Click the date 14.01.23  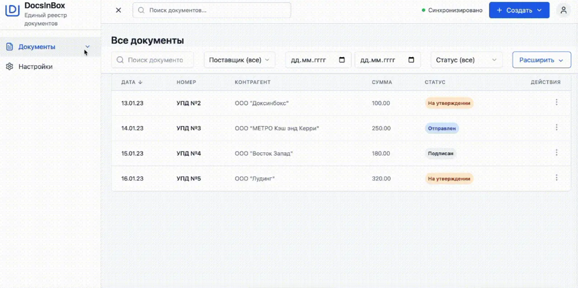[132, 128]
